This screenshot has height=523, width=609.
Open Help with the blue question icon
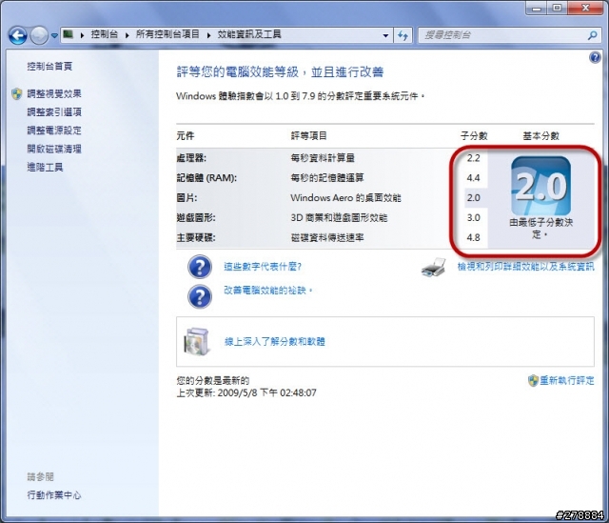pyautogui.click(x=595, y=57)
